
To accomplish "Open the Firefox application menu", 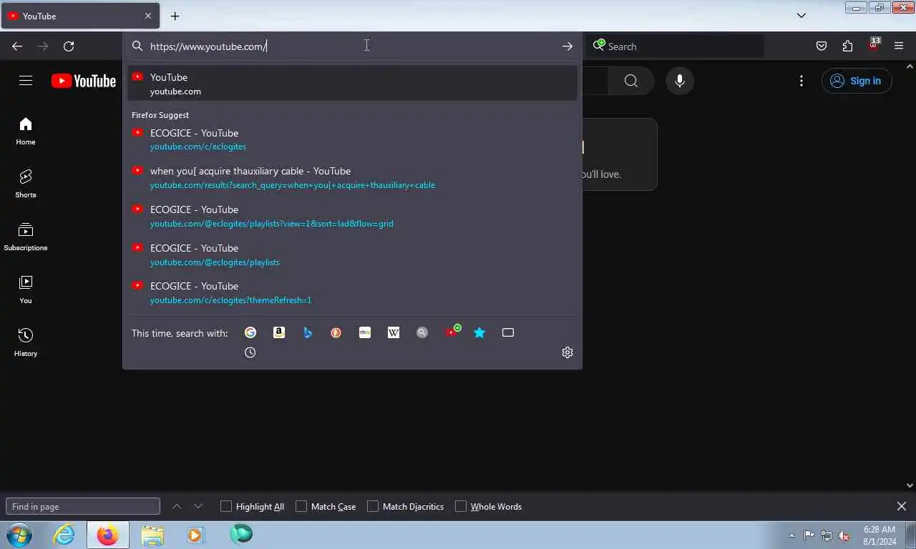I will coord(899,46).
